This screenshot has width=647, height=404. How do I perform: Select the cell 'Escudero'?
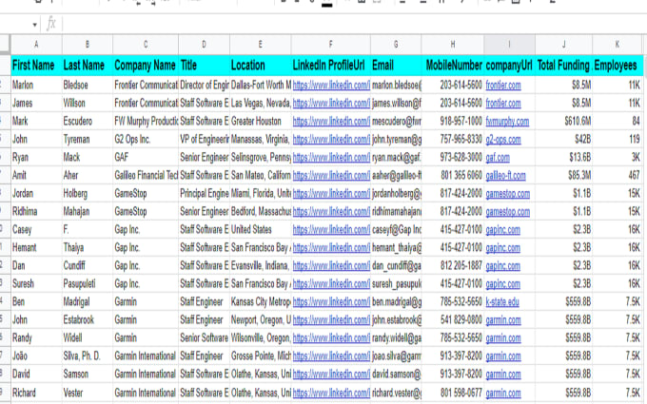pos(88,122)
